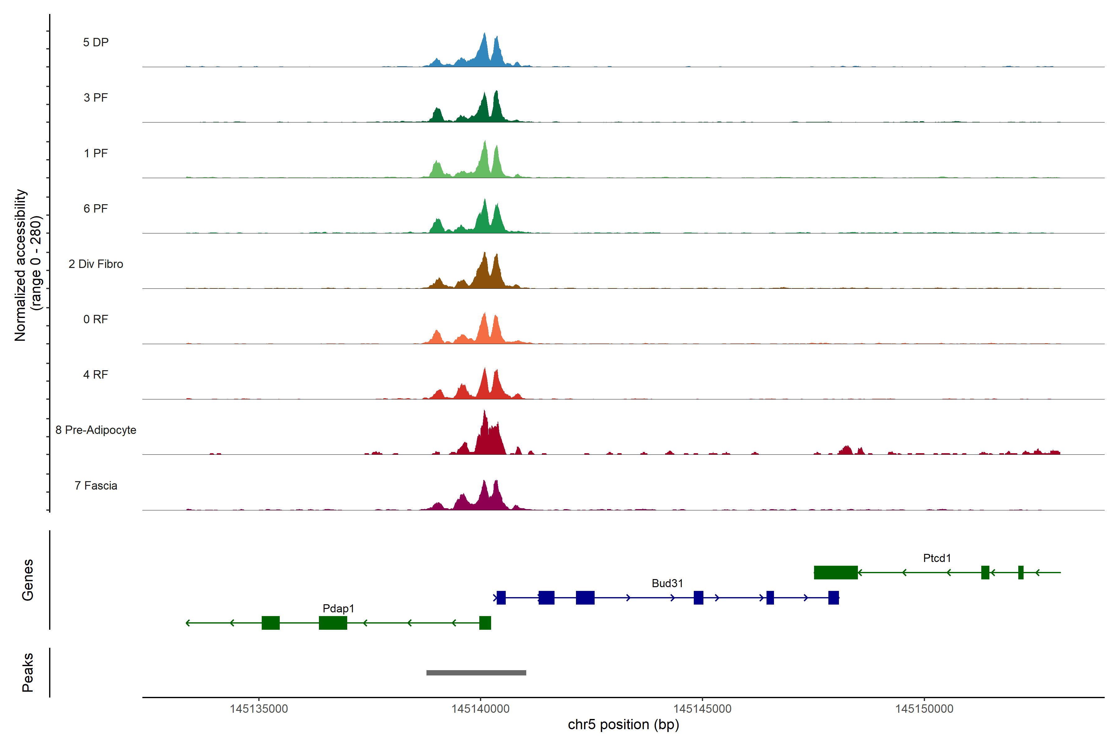Click the 2 Div Fibro track label

point(96,264)
